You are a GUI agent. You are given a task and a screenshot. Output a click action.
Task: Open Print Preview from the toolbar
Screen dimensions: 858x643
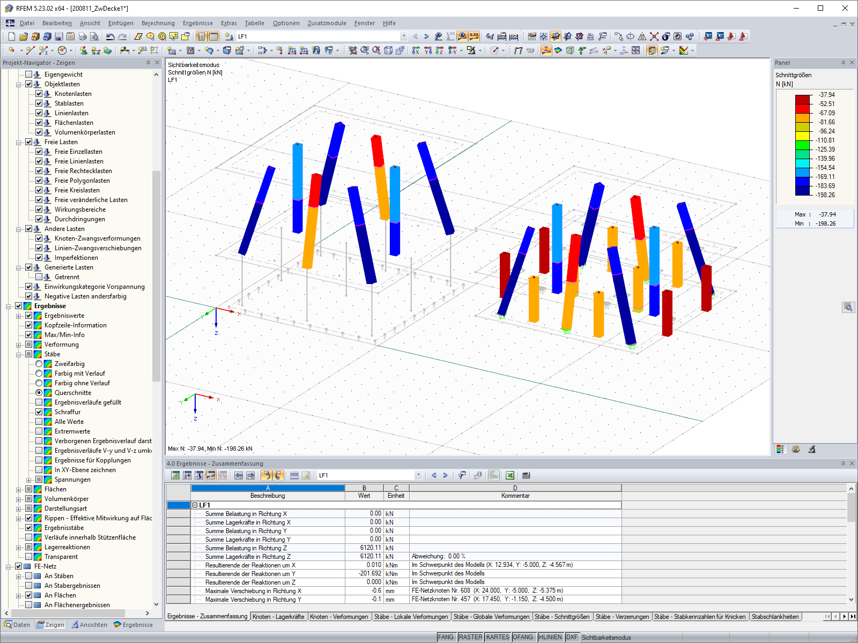94,36
